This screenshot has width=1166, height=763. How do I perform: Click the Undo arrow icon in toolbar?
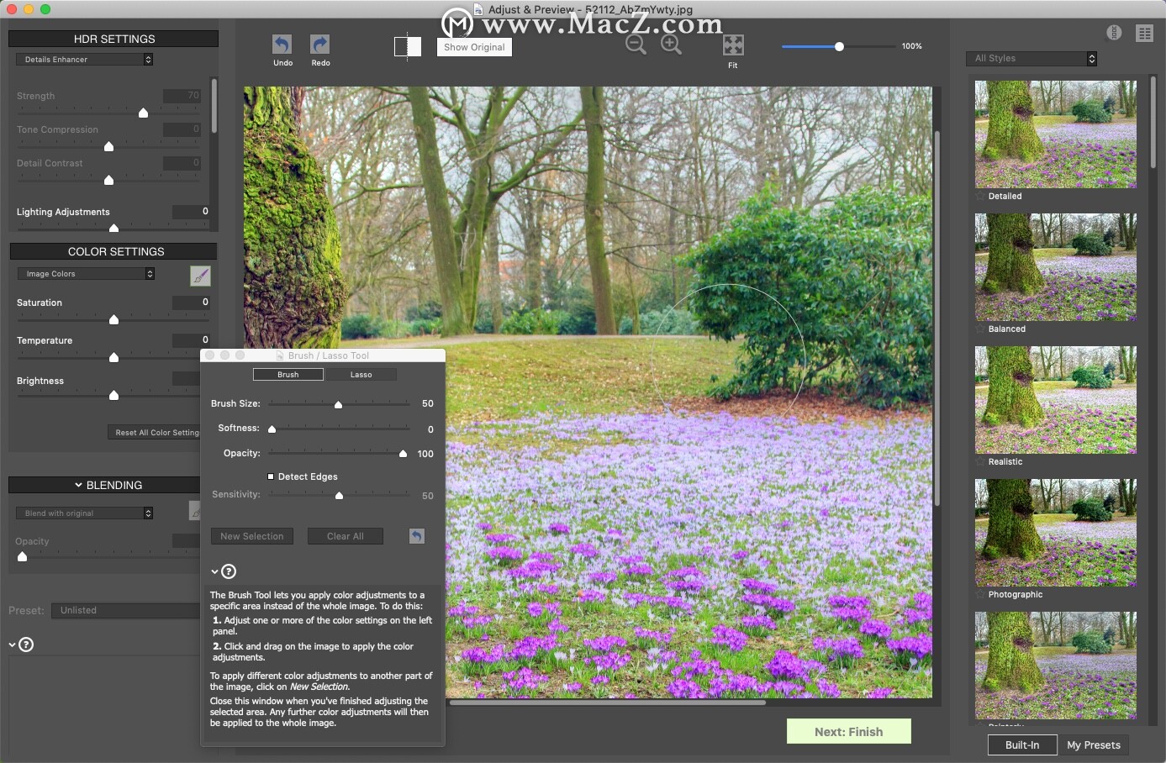click(282, 45)
